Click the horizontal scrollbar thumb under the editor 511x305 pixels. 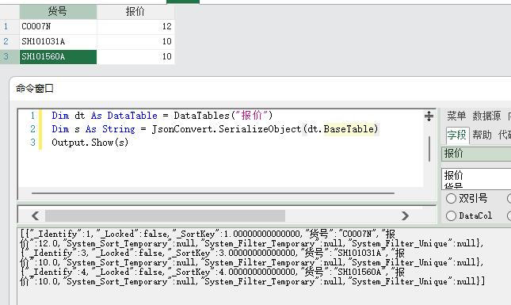pos(166,215)
